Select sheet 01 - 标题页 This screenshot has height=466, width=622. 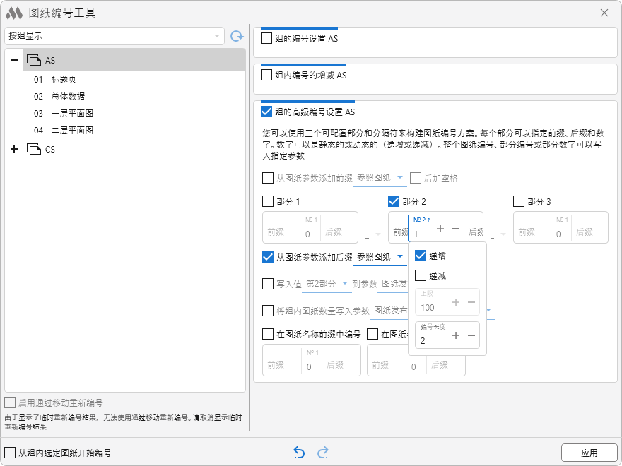click(59, 79)
